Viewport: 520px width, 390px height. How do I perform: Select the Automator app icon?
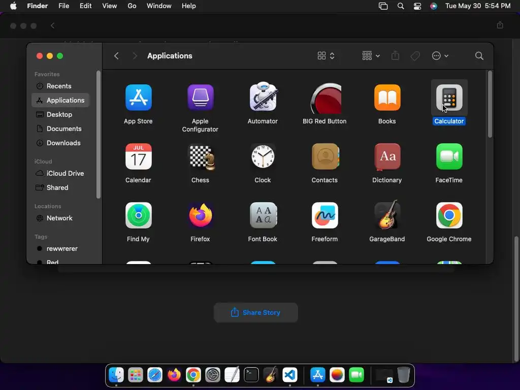pyautogui.click(x=263, y=97)
